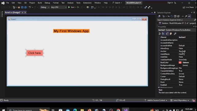Open the button1 object selector dropdown

tap(177, 30)
